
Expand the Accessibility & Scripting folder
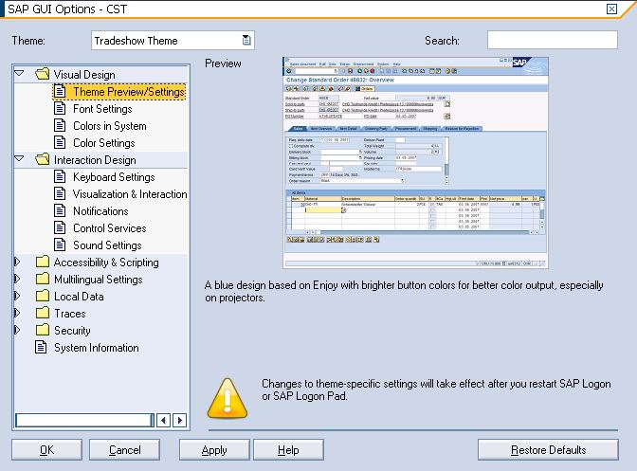click(x=17, y=262)
